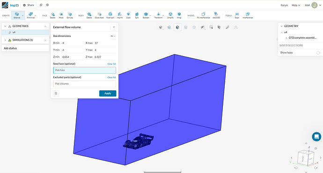Choose the Face Delete tool
This screenshot has width=323, height=173.
tap(53, 15)
